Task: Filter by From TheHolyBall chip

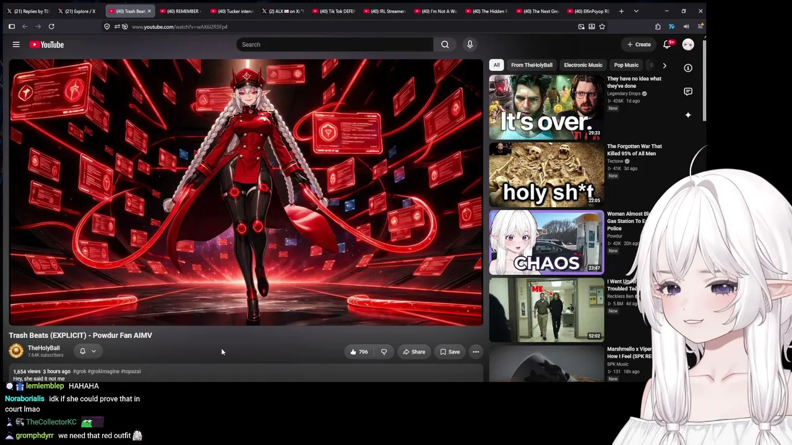Action: click(532, 65)
